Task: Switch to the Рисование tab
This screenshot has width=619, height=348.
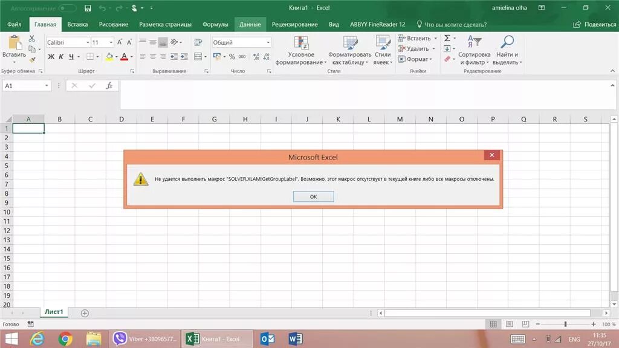Action: tap(113, 24)
